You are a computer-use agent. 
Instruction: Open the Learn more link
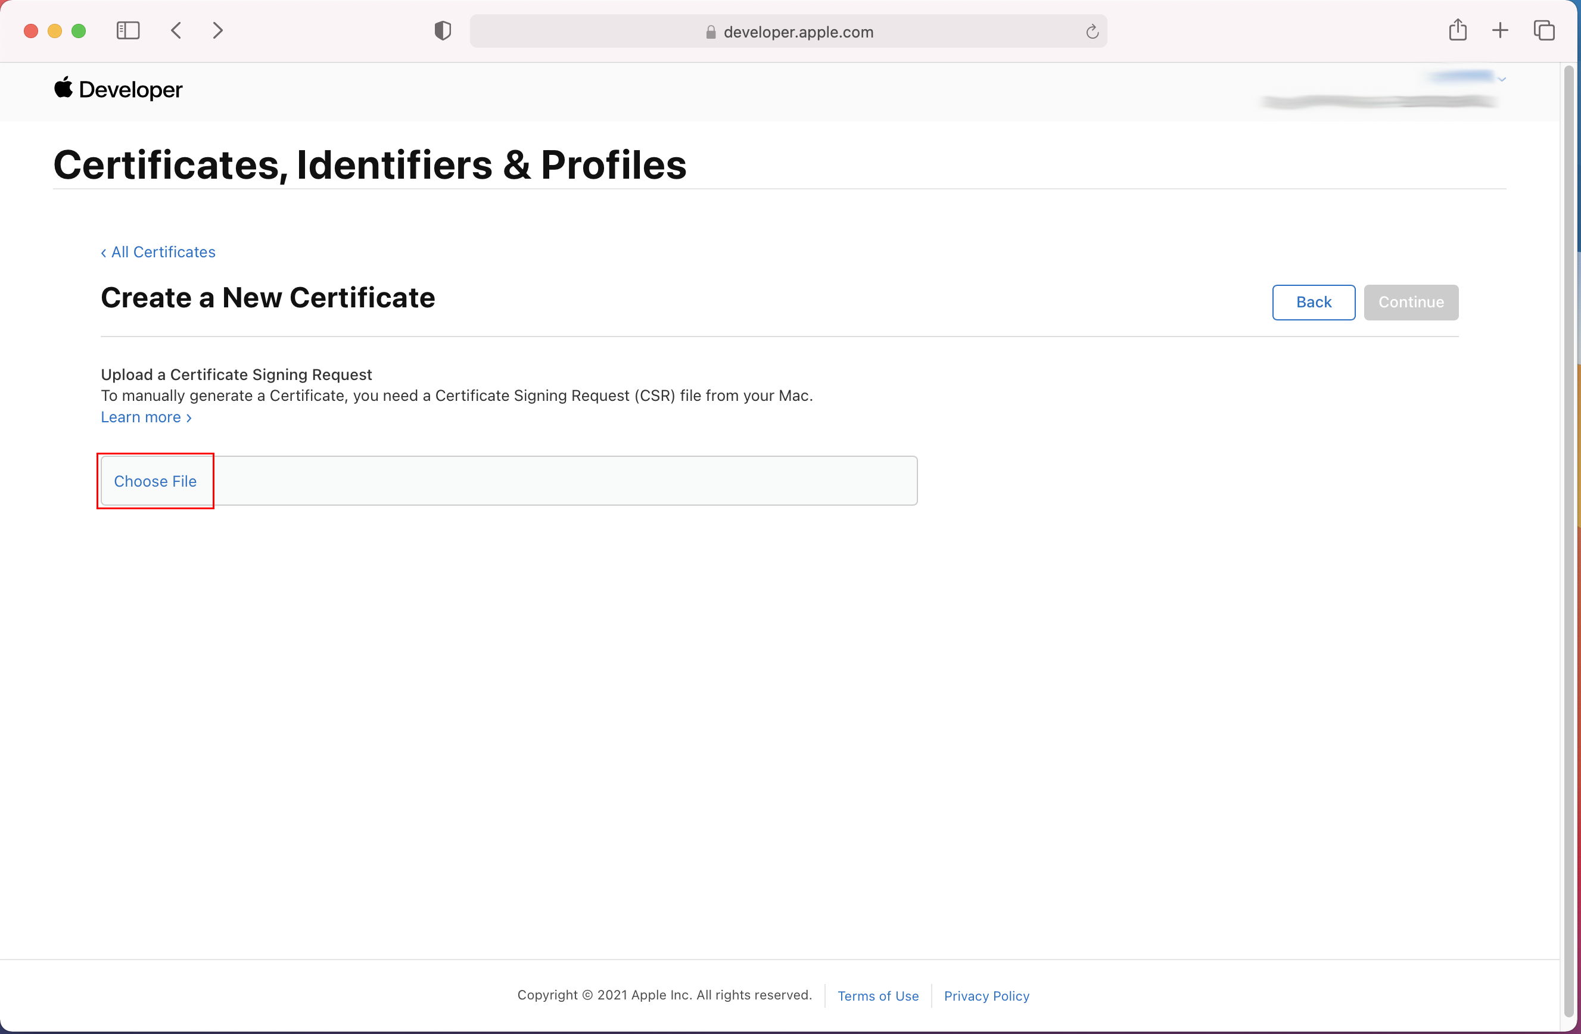[x=146, y=417]
